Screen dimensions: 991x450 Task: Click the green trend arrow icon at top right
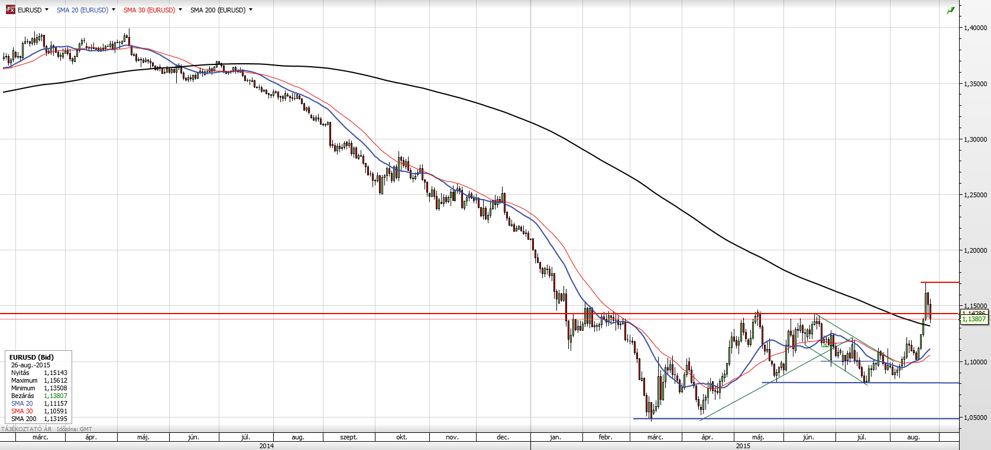tap(951, 11)
